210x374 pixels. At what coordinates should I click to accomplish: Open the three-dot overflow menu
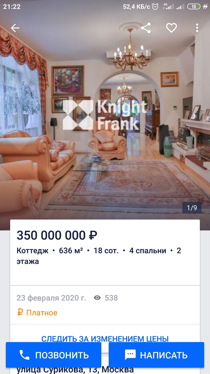(197, 28)
